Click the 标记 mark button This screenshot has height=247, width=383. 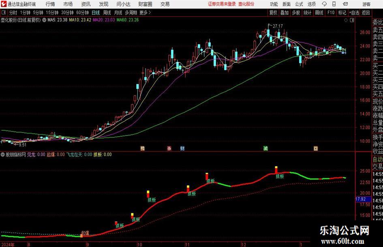[342, 13]
